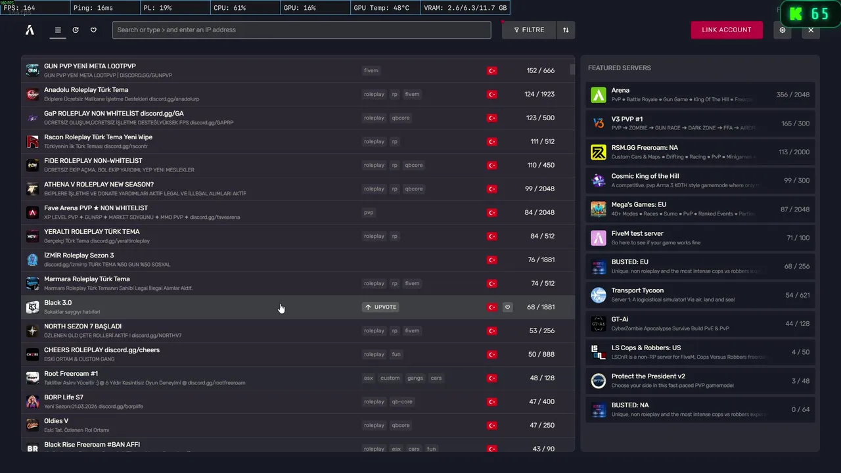Image resolution: width=841 pixels, height=473 pixels.
Task: Click Root Freeroam #1 server icon
Action: [x=32, y=378]
